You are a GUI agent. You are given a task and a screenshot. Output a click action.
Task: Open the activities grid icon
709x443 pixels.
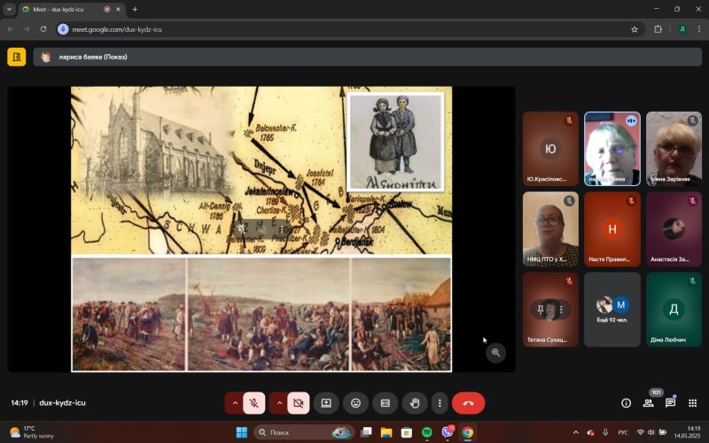pos(693,403)
